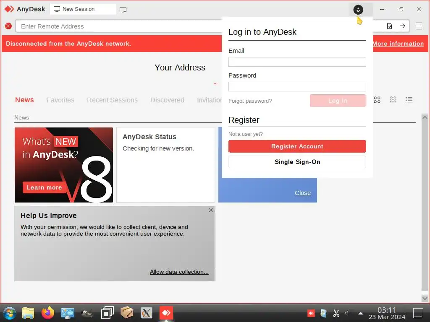Click the red disconnected status icon

(8, 26)
